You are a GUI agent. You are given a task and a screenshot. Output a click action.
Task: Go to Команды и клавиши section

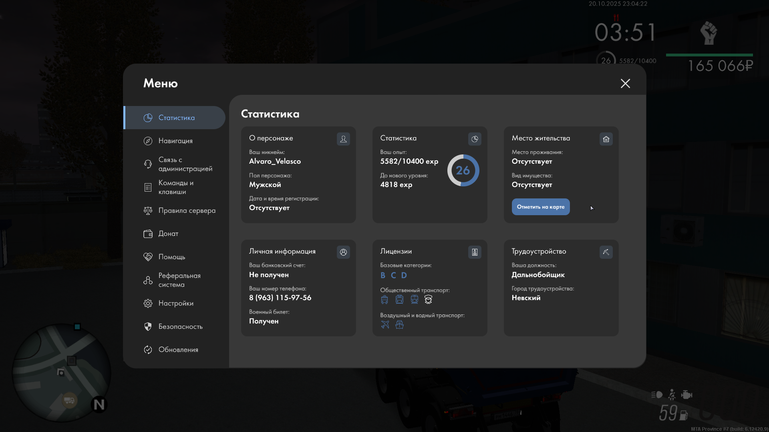[x=175, y=187]
